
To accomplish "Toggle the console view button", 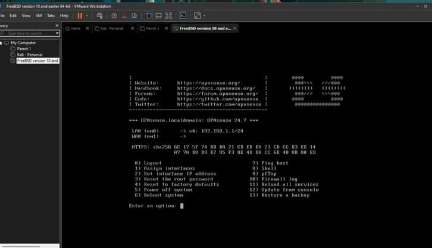I will [183, 15].
